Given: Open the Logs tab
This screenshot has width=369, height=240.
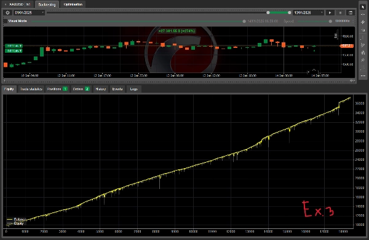Looking at the screenshot, I should (x=133, y=89).
